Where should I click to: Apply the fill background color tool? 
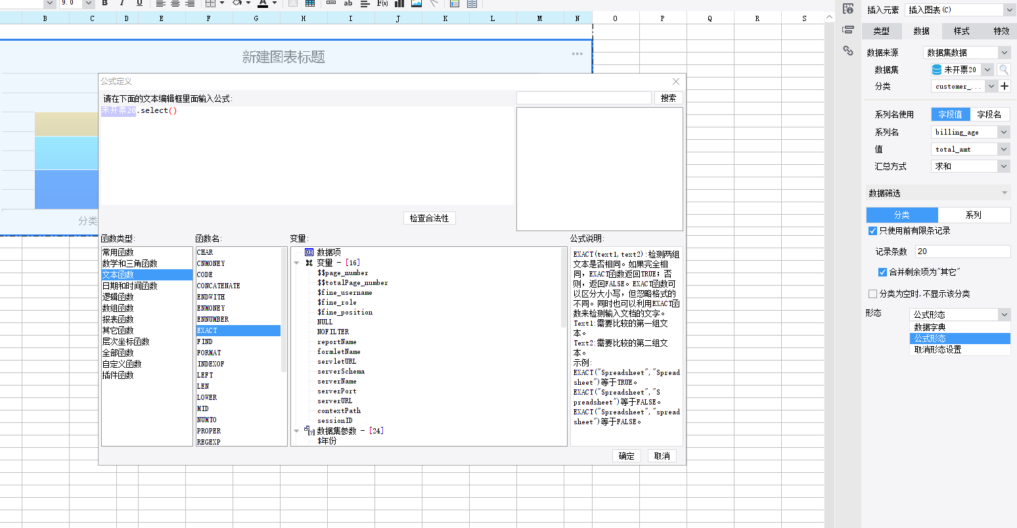pos(238,3)
